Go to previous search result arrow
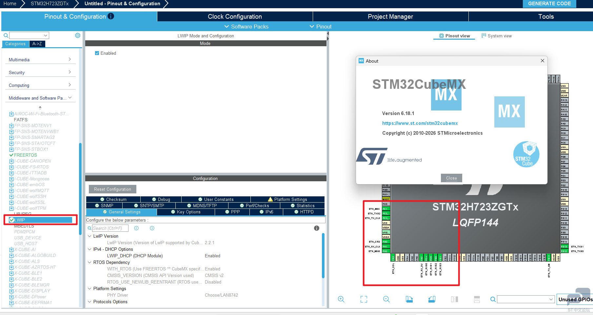The height and width of the screenshot is (315, 593). click(136, 228)
